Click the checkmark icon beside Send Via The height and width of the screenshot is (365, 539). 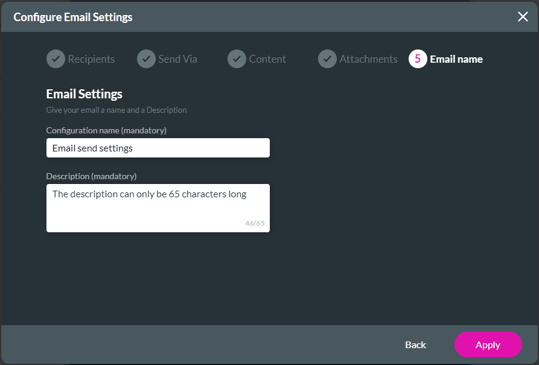146,59
